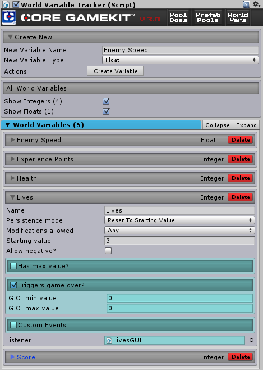
Task: Collapse the Create New section
Action: 10,37
